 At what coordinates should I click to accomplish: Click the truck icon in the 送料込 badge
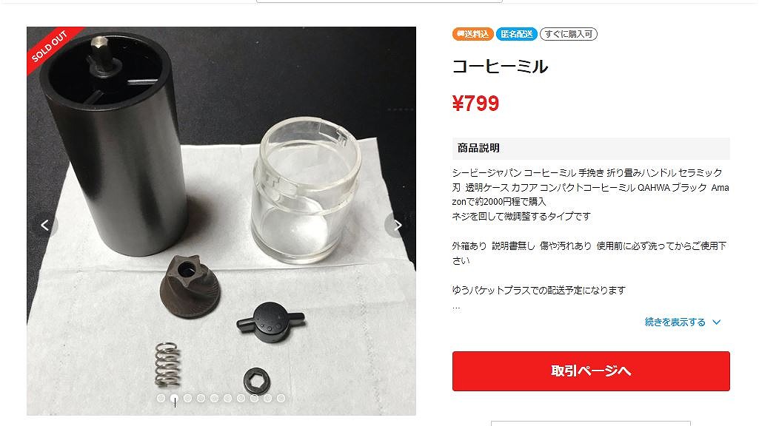pos(461,34)
